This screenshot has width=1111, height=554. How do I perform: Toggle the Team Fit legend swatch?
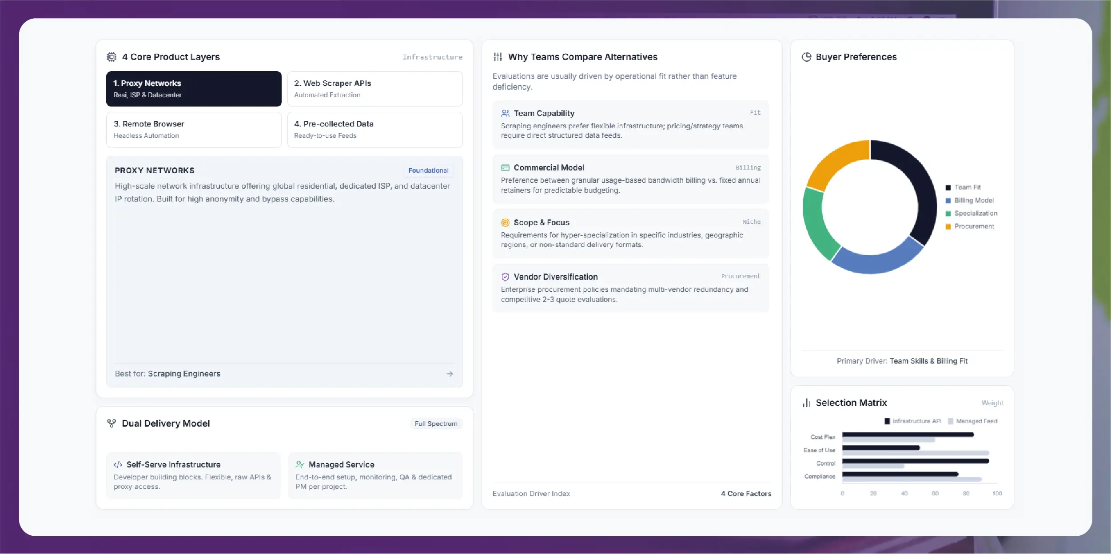click(x=948, y=187)
